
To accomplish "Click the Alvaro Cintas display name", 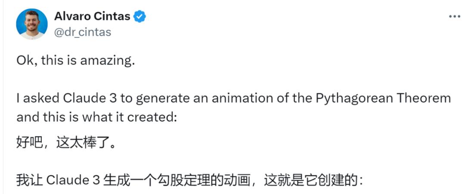I will (92, 16).
